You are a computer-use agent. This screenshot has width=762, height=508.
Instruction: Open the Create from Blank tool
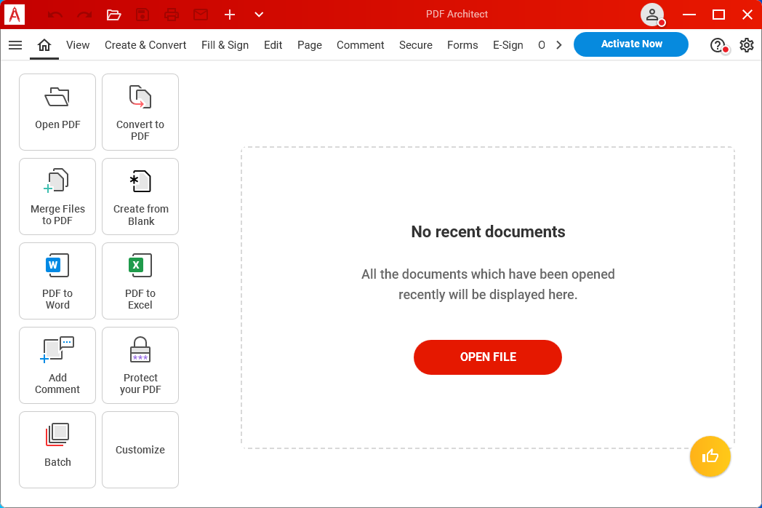[x=140, y=197]
